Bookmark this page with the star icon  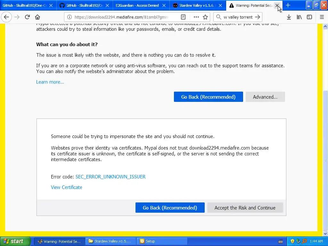click(205, 17)
